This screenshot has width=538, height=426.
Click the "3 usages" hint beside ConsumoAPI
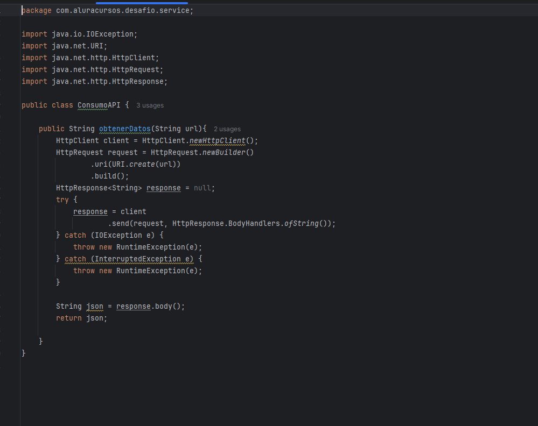coord(150,105)
